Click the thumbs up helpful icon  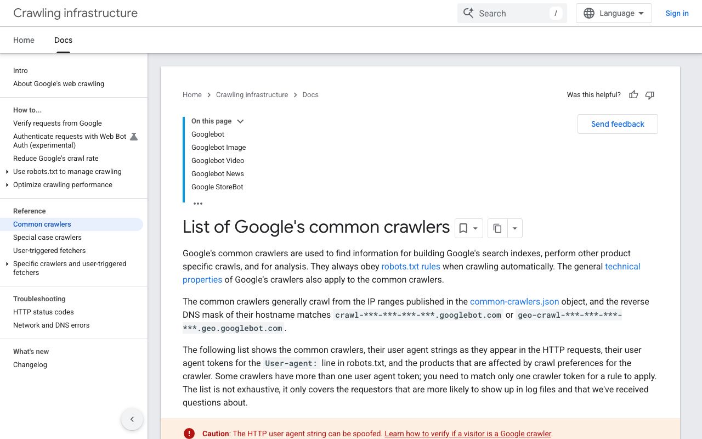tap(633, 95)
